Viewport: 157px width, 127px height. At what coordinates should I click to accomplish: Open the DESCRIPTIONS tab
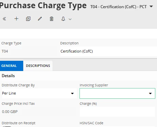pos(38,66)
